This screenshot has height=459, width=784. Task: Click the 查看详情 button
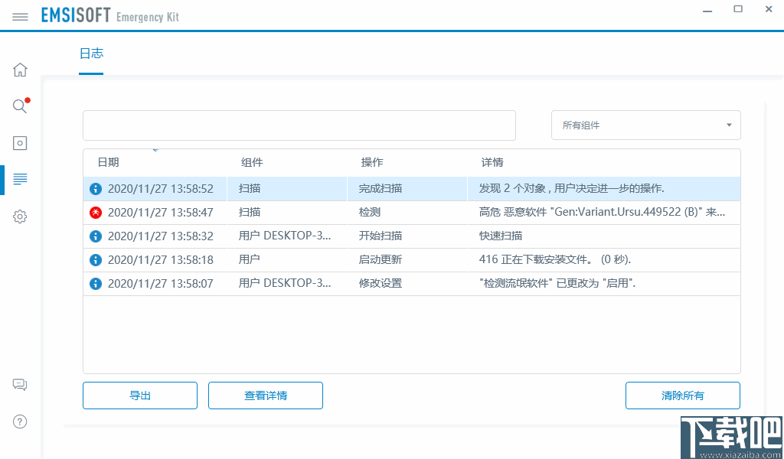click(x=265, y=396)
